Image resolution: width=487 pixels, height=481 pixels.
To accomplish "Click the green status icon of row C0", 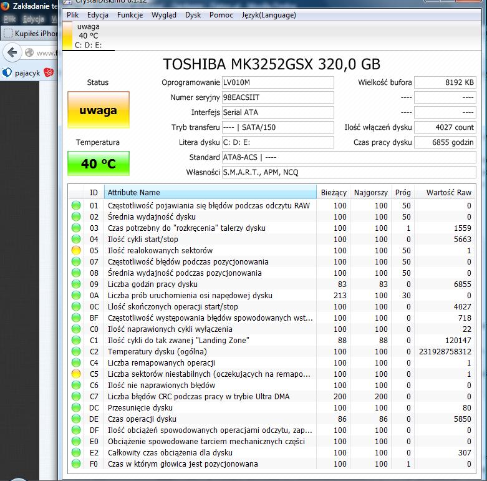I will pos(76,329).
